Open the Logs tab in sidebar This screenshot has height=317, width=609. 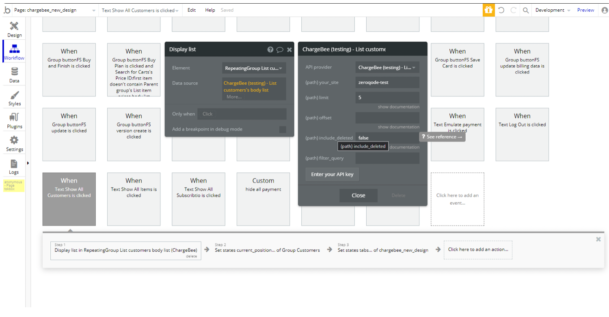point(14,166)
